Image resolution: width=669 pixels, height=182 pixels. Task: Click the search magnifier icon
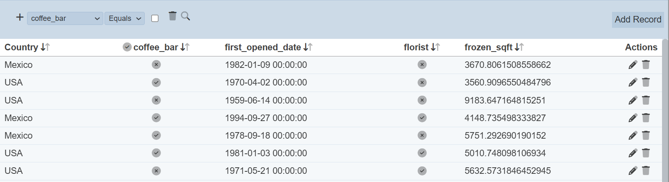click(185, 16)
